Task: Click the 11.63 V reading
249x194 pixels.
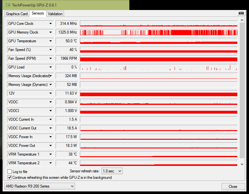Action: (67, 93)
